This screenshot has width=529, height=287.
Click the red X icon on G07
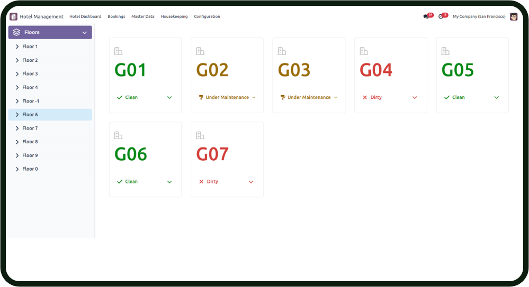point(201,181)
